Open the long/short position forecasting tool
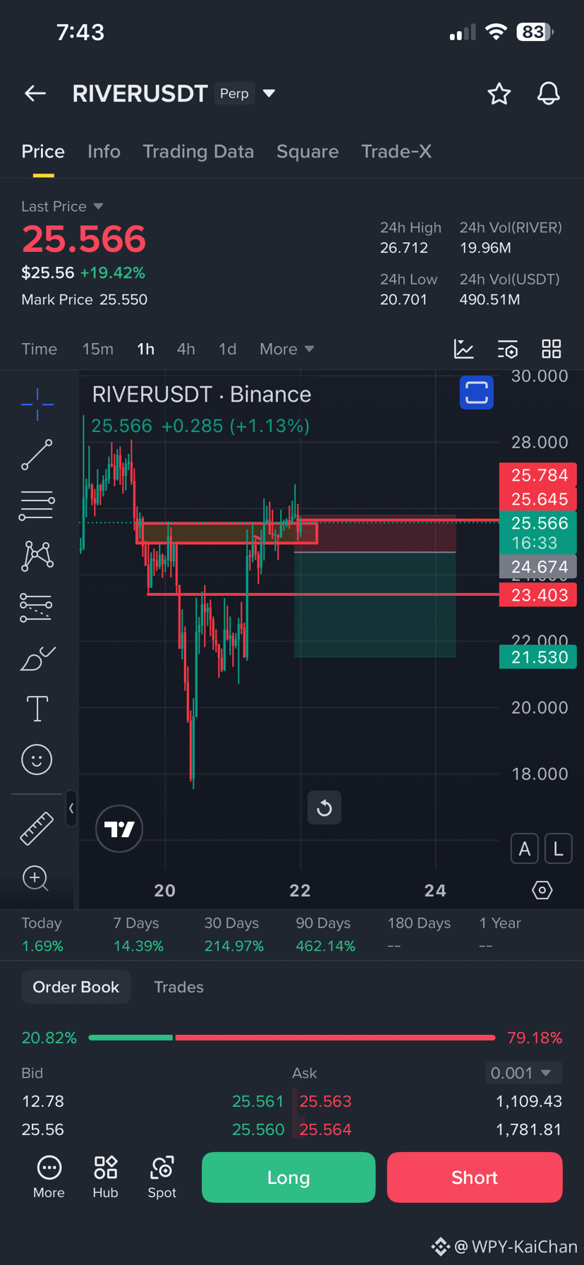This screenshot has height=1265, width=584. (x=36, y=607)
